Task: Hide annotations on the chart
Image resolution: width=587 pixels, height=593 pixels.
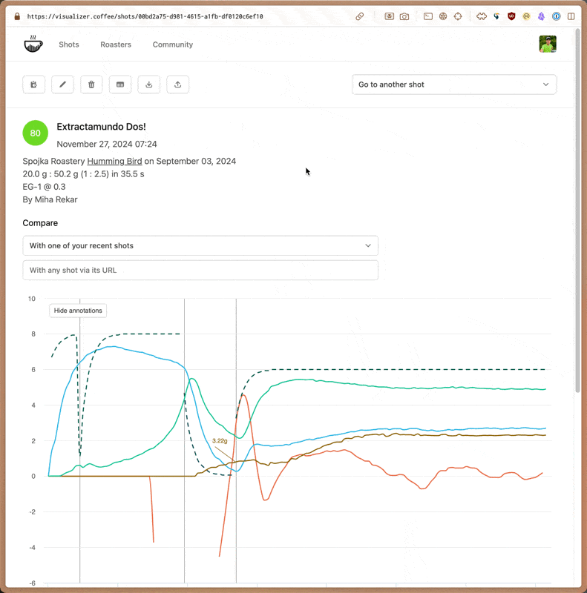Action: [78, 311]
